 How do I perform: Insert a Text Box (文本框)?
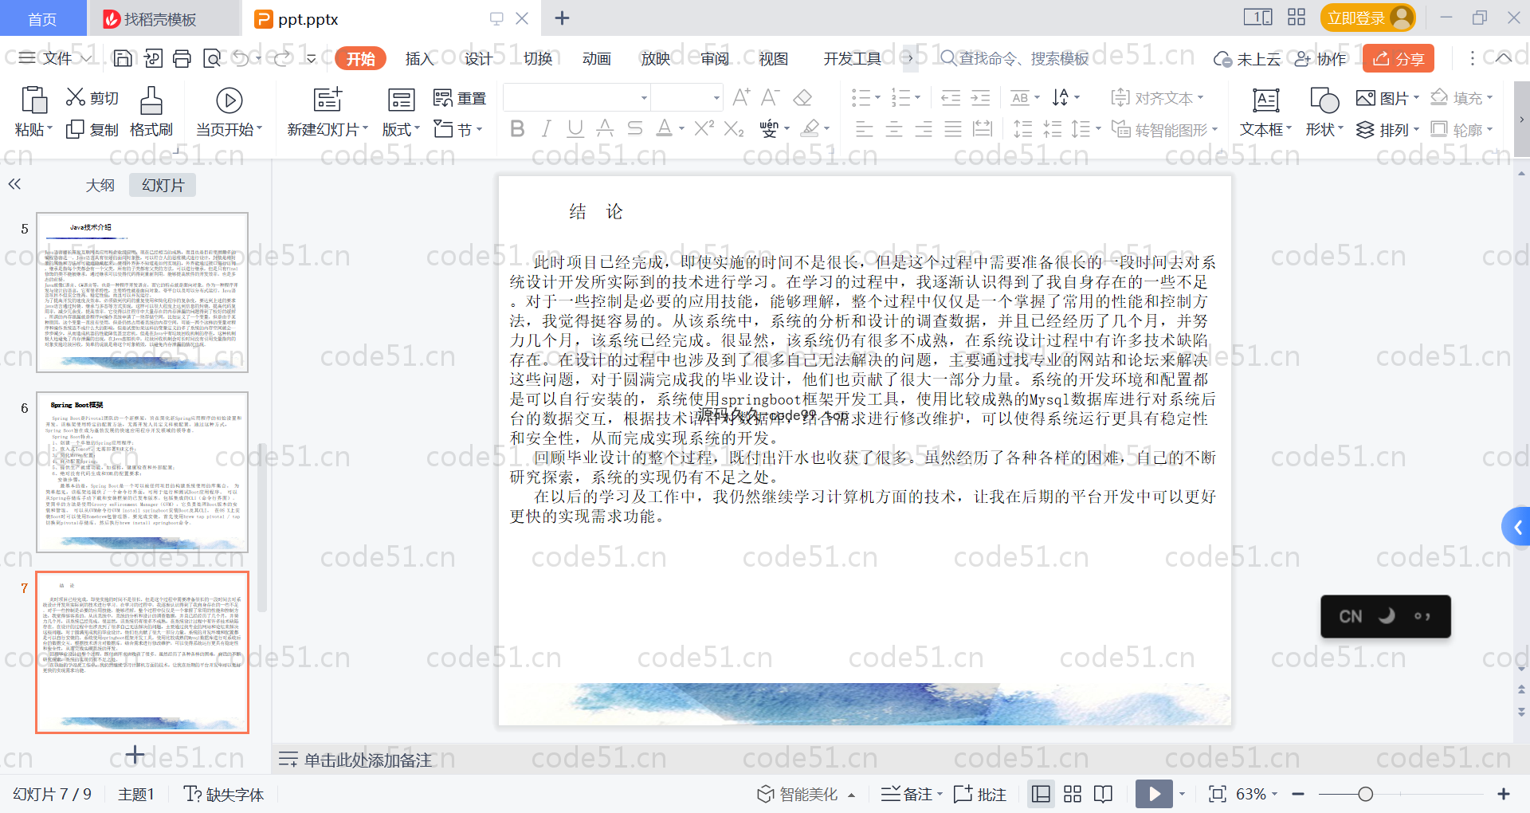tap(1265, 112)
